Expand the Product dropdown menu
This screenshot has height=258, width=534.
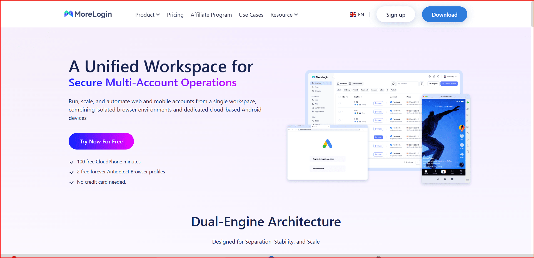(147, 15)
